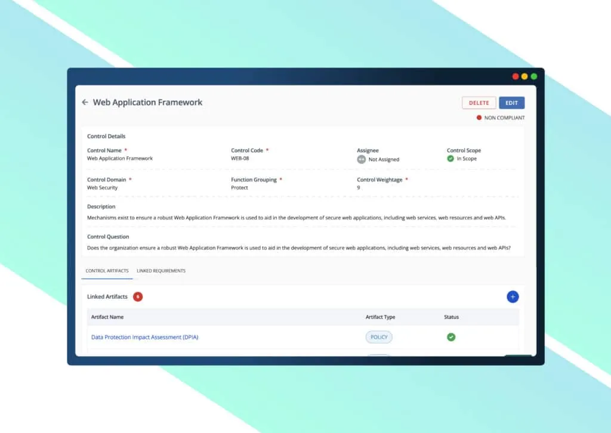Click the In Scope text

pos(467,159)
